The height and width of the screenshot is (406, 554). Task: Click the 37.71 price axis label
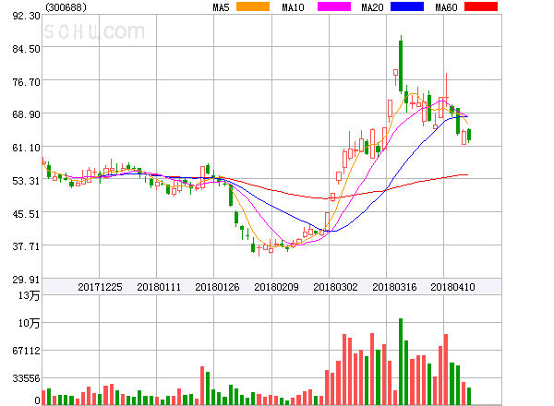click(x=26, y=246)
